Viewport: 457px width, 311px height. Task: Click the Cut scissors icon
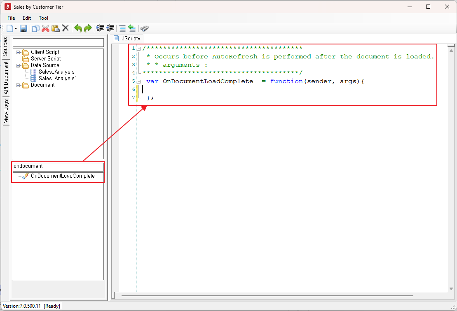[x=45, y=28]
